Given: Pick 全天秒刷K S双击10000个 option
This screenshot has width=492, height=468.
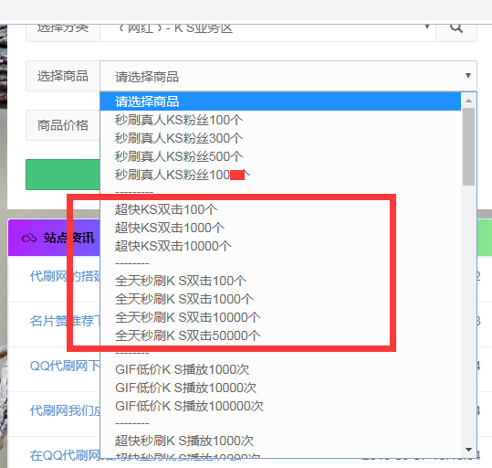Looking at the screenshot, I should (280, 317).
